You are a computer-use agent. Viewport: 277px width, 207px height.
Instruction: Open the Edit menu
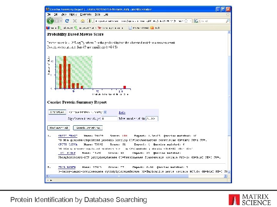[x=56, y=15]
